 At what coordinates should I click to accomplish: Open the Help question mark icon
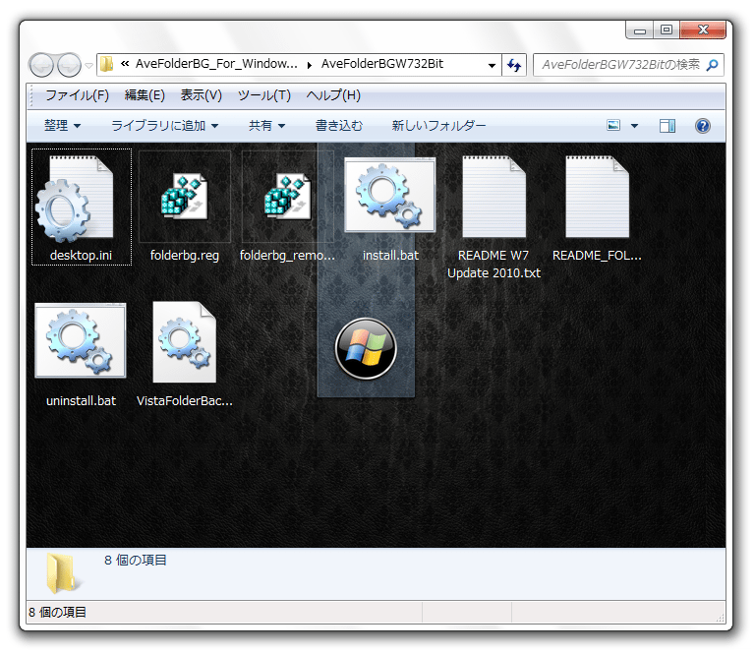click(x=703, y=126)
